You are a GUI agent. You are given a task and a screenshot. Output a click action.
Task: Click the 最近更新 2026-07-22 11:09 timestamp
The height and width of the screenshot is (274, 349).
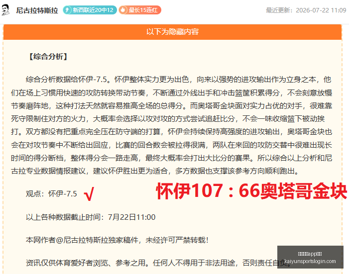[x=306, y=10]
